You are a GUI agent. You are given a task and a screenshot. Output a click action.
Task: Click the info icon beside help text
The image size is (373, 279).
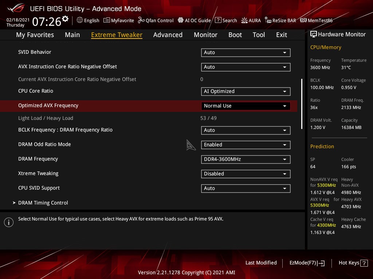pos(9,222)
